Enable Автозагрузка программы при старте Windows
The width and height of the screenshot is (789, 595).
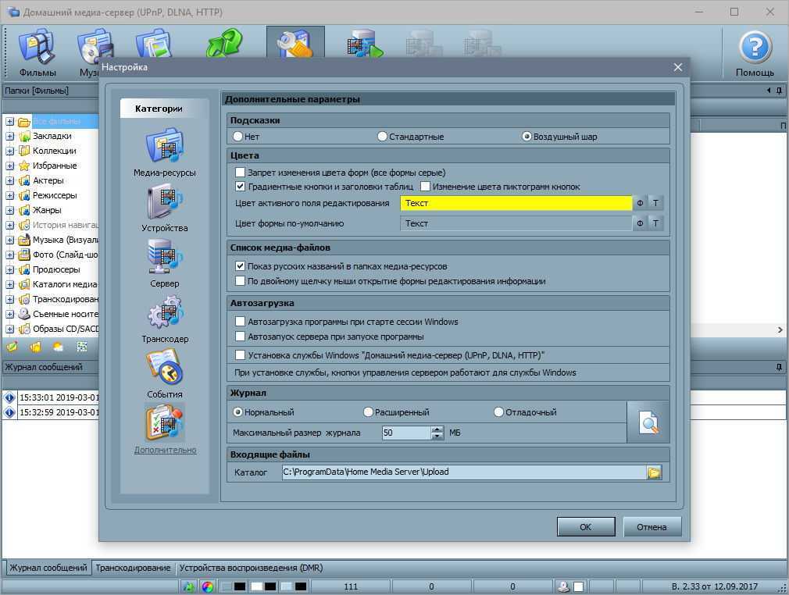click(241, 322)
